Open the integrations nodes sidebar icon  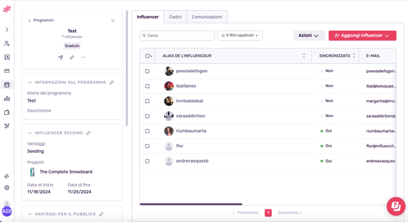click(7, 126)
